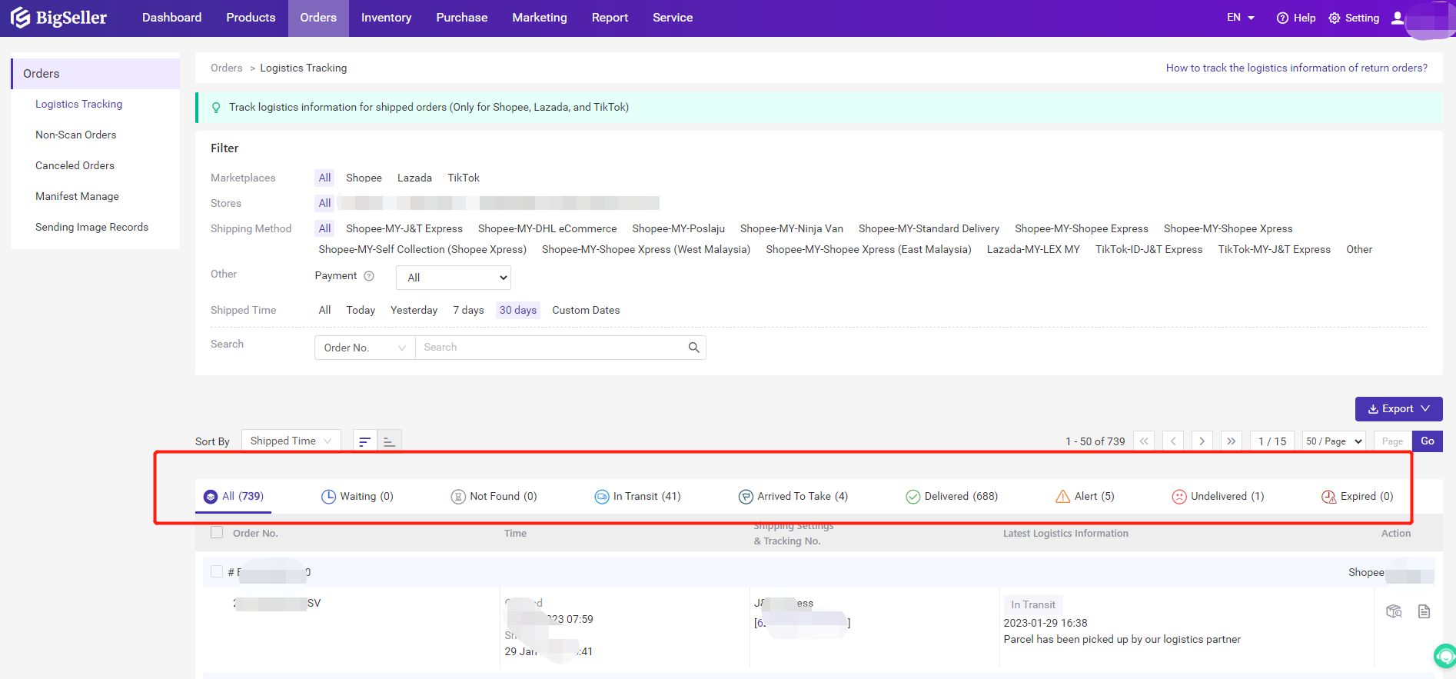1456x679 pixels.
Task: Expand the Order No. search type dropdown
Action: 364,348
